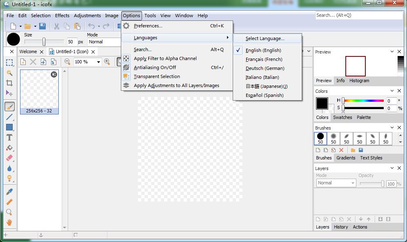Screen dimensions: 407x242
Task: Switch language to Deutsch (German)
Action: 265,68
